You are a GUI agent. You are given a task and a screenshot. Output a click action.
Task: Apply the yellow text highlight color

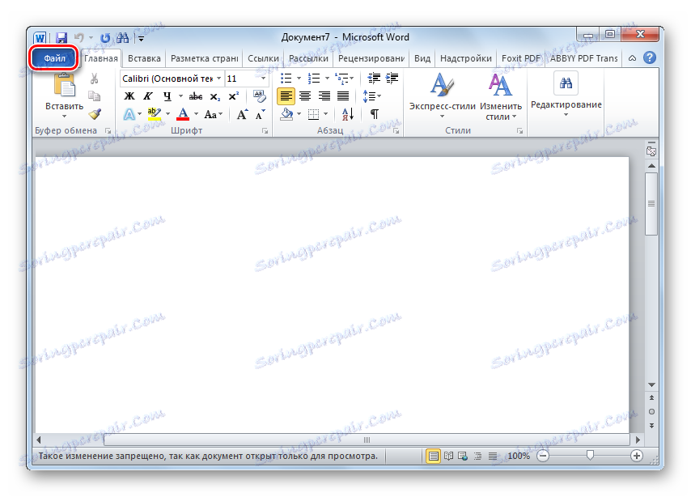tap(155, 114)
